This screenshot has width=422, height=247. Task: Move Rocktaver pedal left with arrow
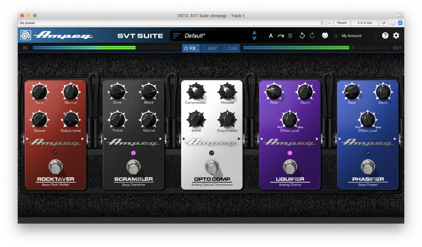(27, 138)
